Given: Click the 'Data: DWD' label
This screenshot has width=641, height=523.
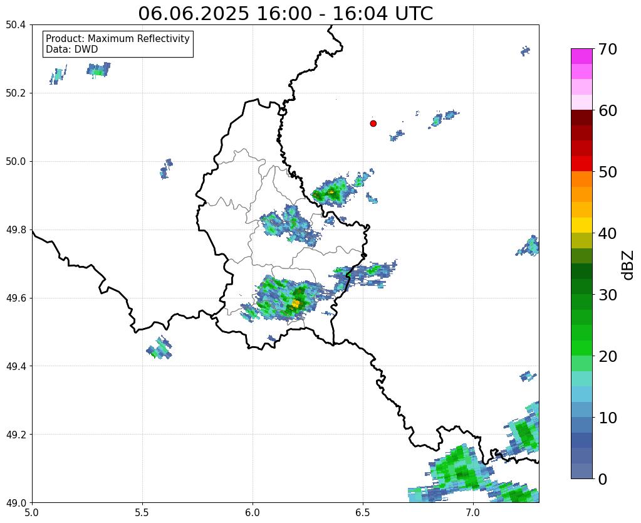Looking at the screenshot, I should tap(71, 50).
